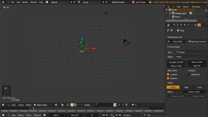Screen dimensions: 208x117
Task: Enable the Rigid Body Constraint physics button
Action: pyautogui.click(x=197, y=42)
